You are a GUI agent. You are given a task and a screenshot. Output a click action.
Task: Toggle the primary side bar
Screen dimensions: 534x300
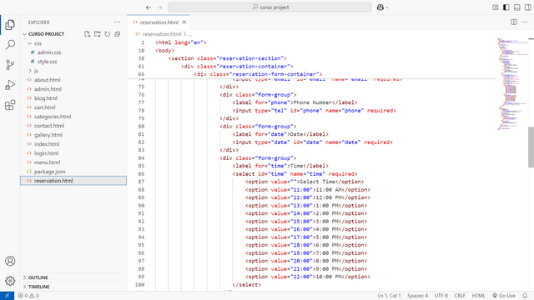(506, 7)
